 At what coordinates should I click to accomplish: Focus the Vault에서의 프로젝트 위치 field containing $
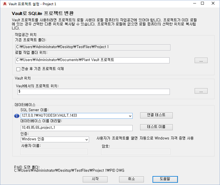94,92
